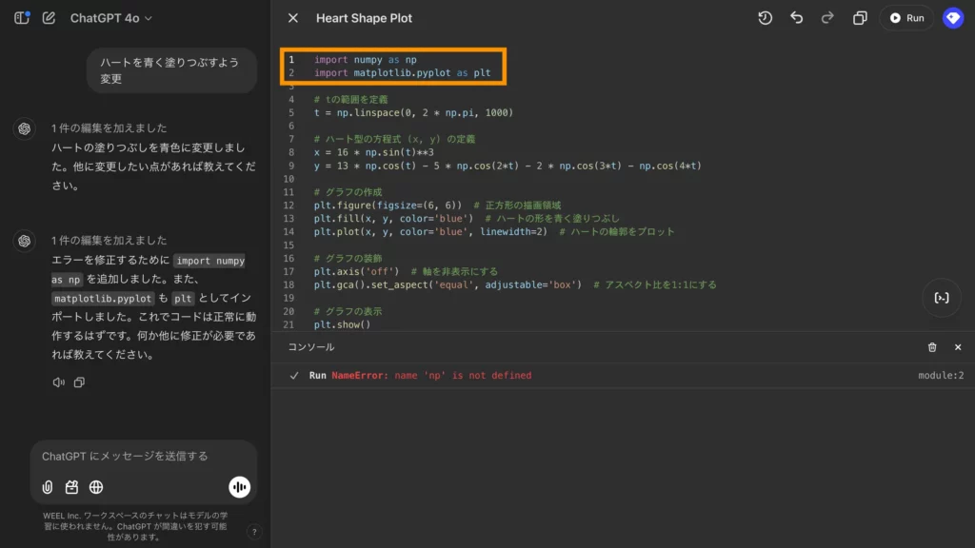
Task: Click the blue diamond profile icon
Action: point(953,18)
